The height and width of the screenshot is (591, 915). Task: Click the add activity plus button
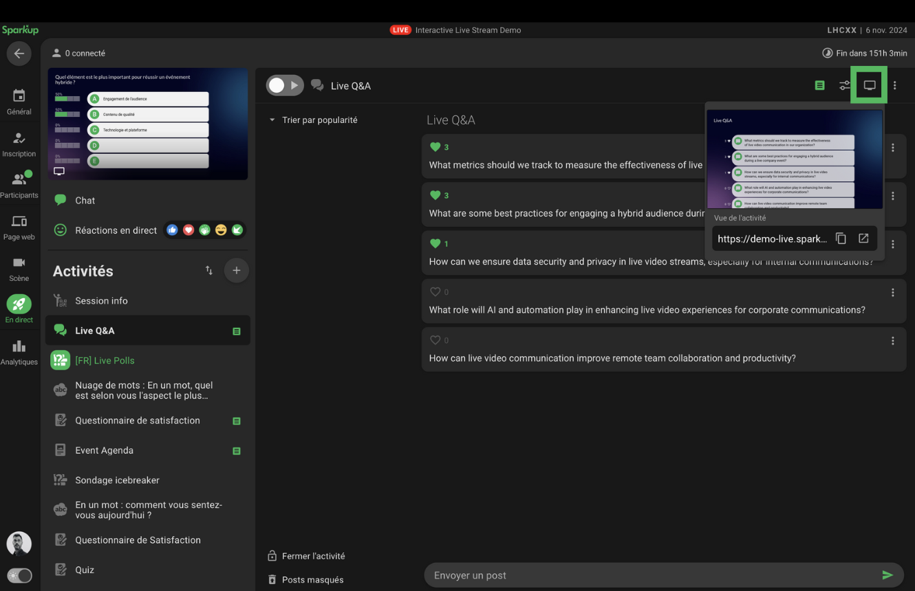(236, 271)
